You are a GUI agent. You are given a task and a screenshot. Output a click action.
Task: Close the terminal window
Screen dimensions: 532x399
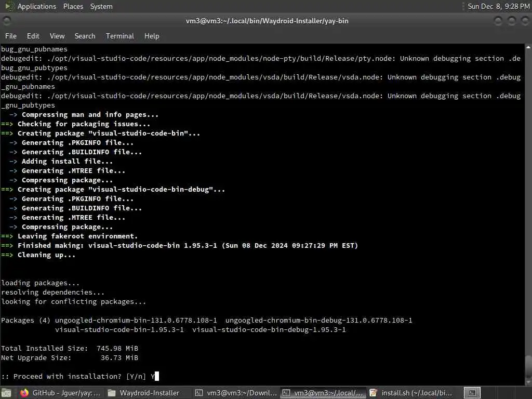click(x=525, y=21)
